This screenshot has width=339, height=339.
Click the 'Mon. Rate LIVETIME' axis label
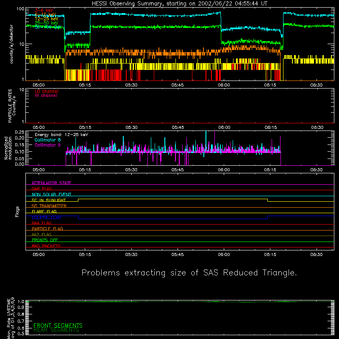pos(9,318)
